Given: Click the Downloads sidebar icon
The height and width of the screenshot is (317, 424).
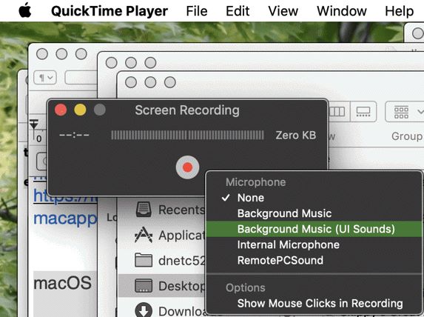Looking at the screenshot, I should coord(144,310).
